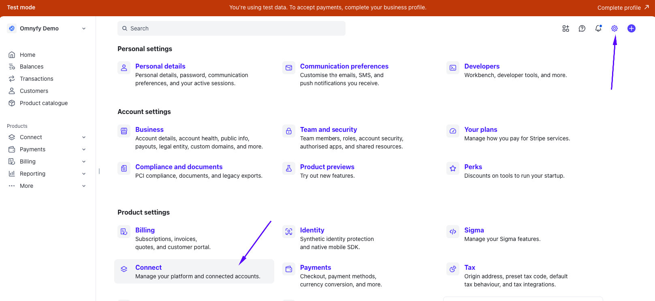Click the Product catalogue box icon
The image size is (655, 301).
point(12,103)
